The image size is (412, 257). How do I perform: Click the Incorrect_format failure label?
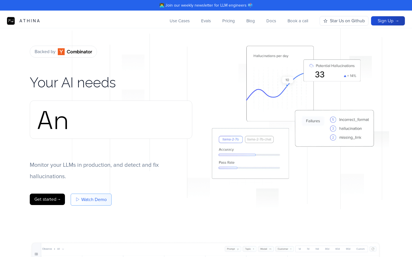pos(354,120)
